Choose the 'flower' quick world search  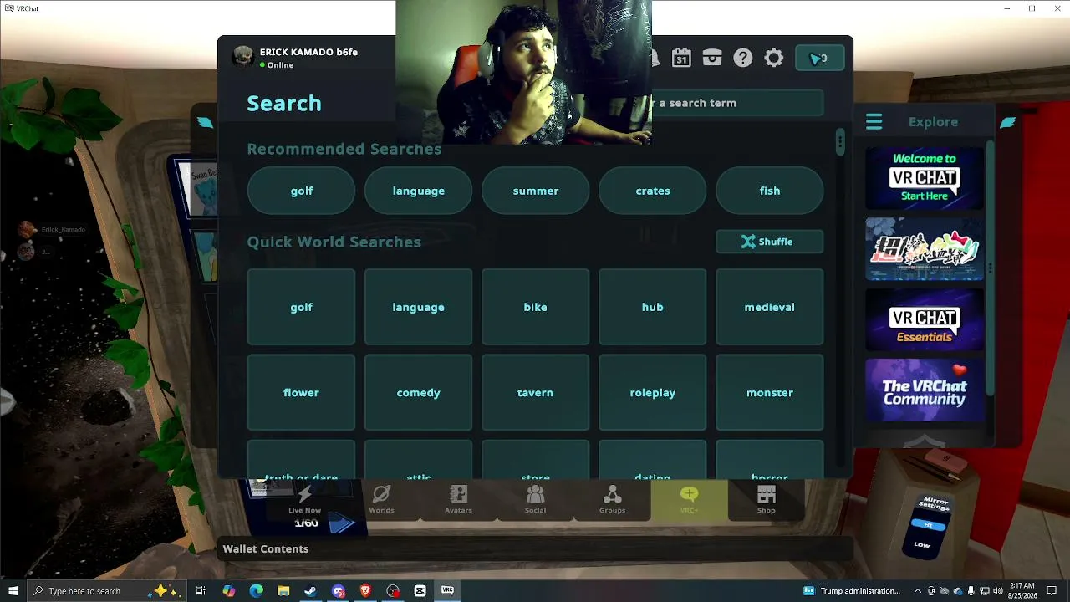pos(301,392)
